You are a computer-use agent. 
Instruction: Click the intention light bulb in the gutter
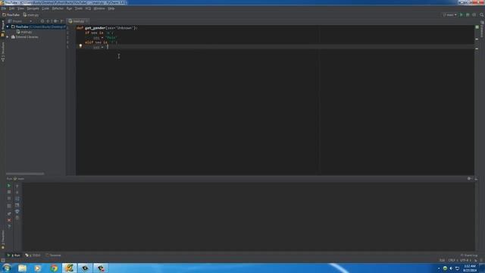pyautogui.click(x=80, y=46)
